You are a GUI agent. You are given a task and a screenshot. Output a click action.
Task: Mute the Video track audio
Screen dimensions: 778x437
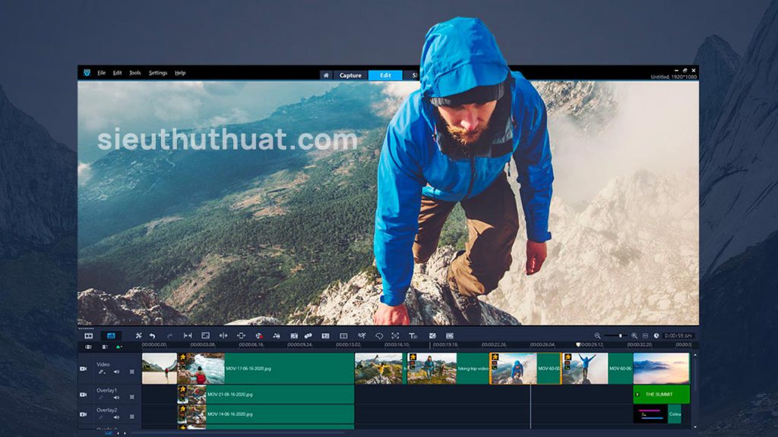click(x=116, y=371)
